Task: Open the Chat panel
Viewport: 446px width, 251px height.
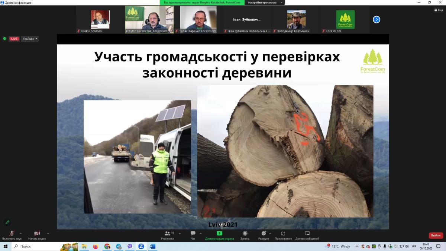Action: (x=193, y=235)
